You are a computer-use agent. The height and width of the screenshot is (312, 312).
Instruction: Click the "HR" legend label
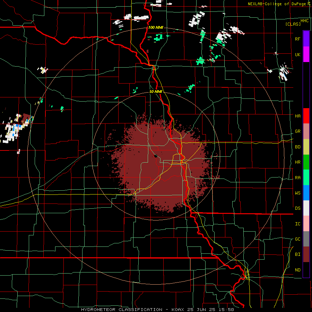pos(297,162)
